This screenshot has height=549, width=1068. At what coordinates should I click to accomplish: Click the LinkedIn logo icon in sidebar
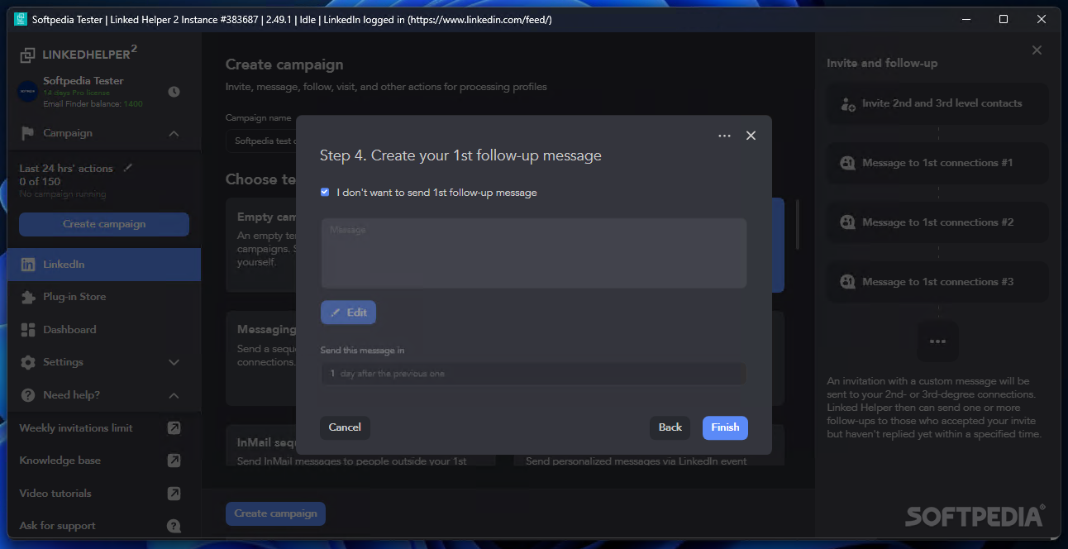(28, 265)
